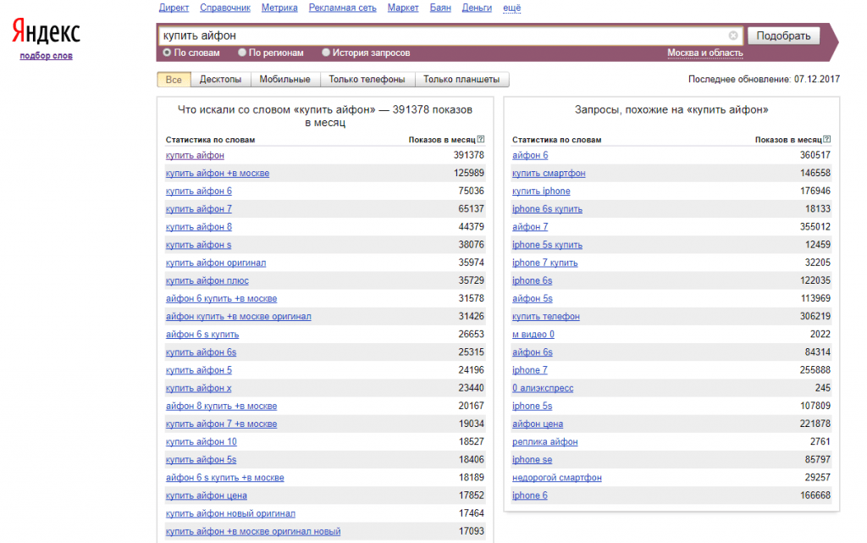
Task: Open the 'айфон 7' similar query
Action: point(530,227)
